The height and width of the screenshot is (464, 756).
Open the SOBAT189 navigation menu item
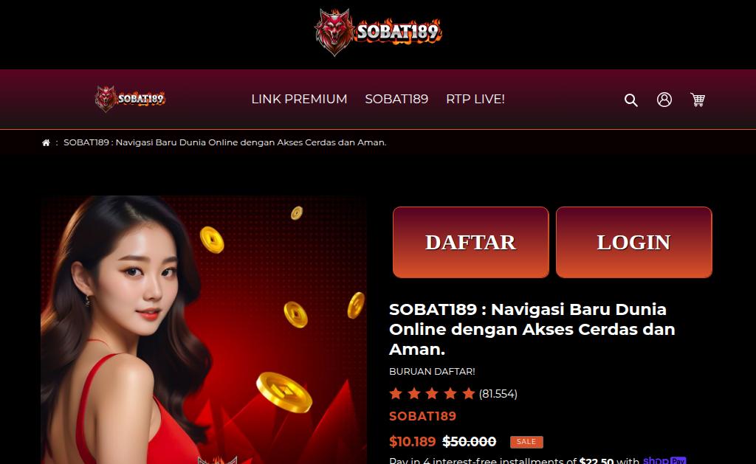[x=396, y=99]
